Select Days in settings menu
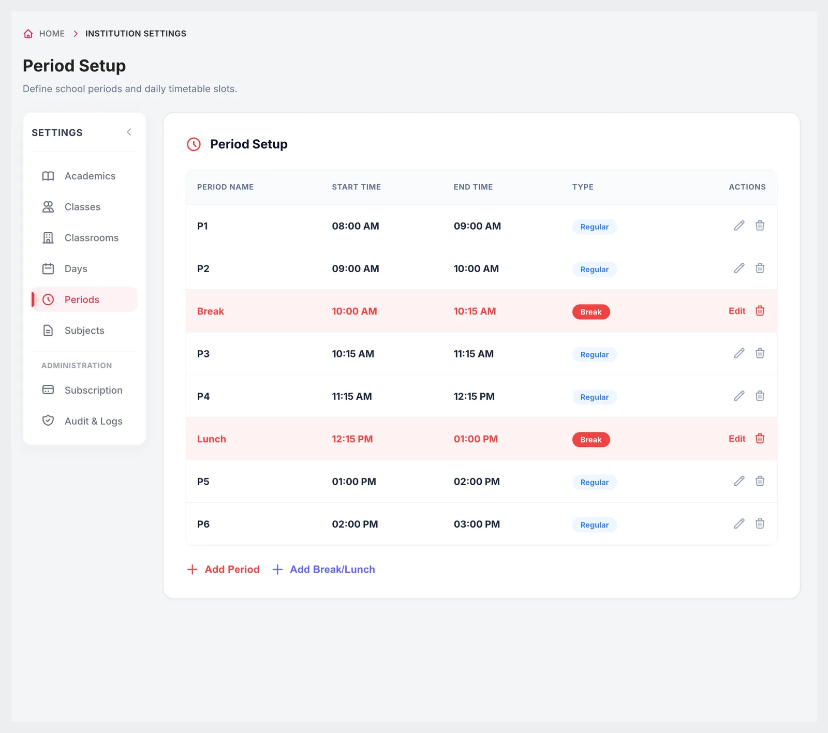Image resolution: width=828 pixels, height=733 pixels. (x=84, y=269)
